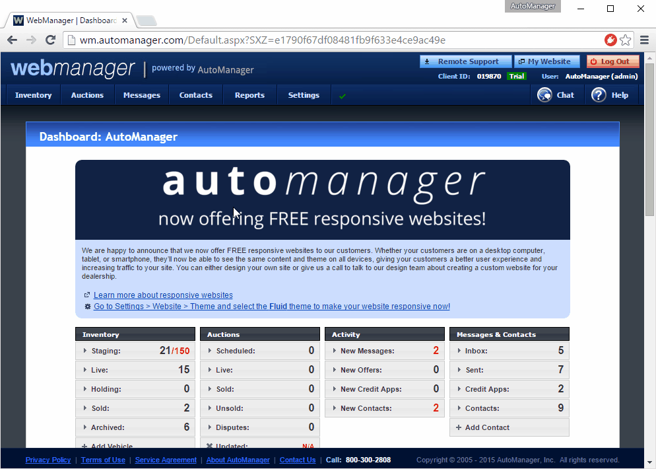The image size is (656, 469).
Task: Expand New Offers activity row
Action: pyautogui.click(x=385, y=370)
